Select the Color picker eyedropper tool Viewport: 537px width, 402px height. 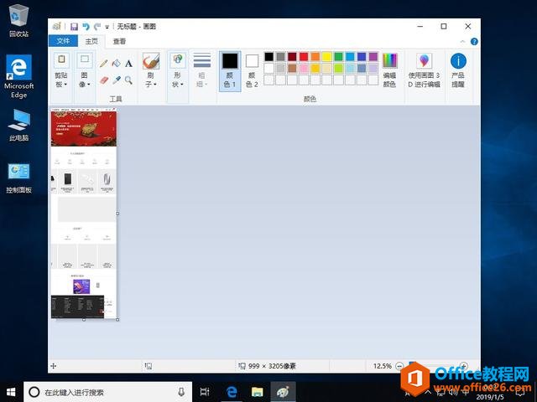(x=117, y=80)
